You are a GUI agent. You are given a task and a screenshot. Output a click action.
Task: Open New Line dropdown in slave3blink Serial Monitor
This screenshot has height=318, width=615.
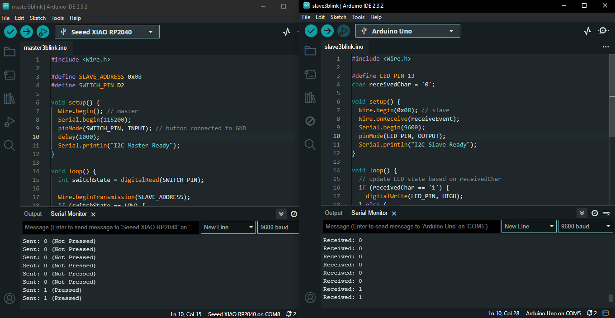point(529,226)
